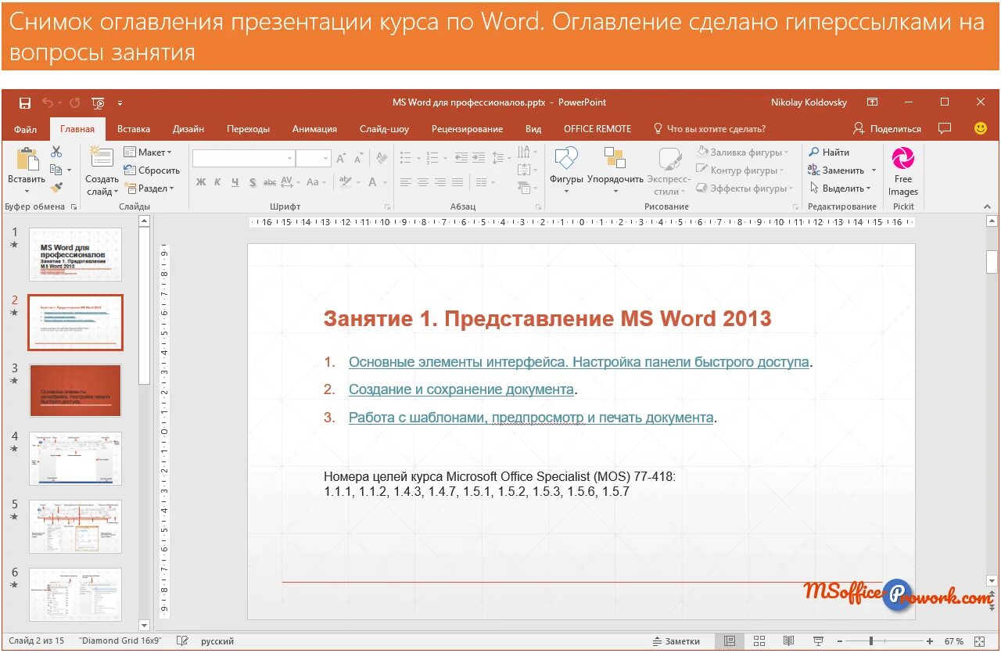
Task: Activate the Format Painter brush
Action: click(x=56, y=188)
